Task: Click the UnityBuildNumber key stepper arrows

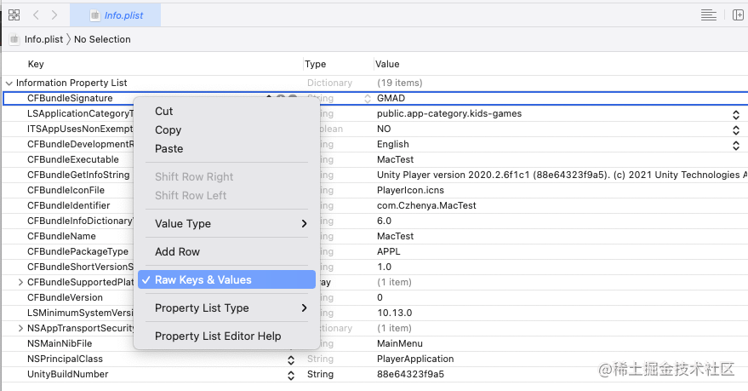Action: (291, 375)
